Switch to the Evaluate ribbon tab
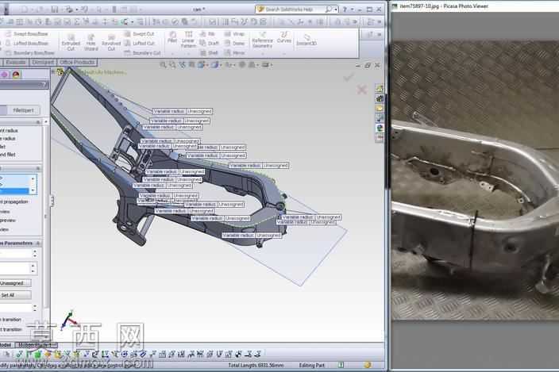This screenshot has width=559, height=372. coord(16,63)
